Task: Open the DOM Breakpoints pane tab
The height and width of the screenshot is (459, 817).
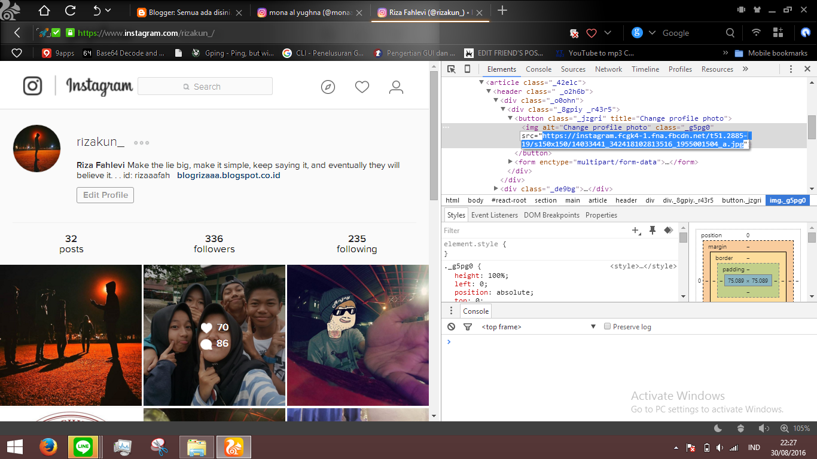Action: (x=551, y=215)
